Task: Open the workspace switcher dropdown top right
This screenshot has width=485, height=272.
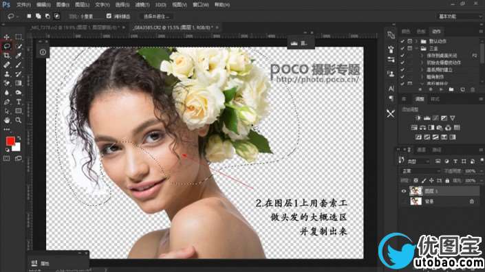Action: 460,16
